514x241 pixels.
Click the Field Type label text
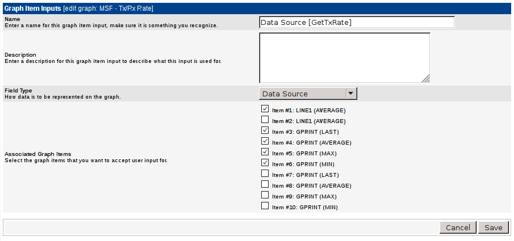click(18, 90)
